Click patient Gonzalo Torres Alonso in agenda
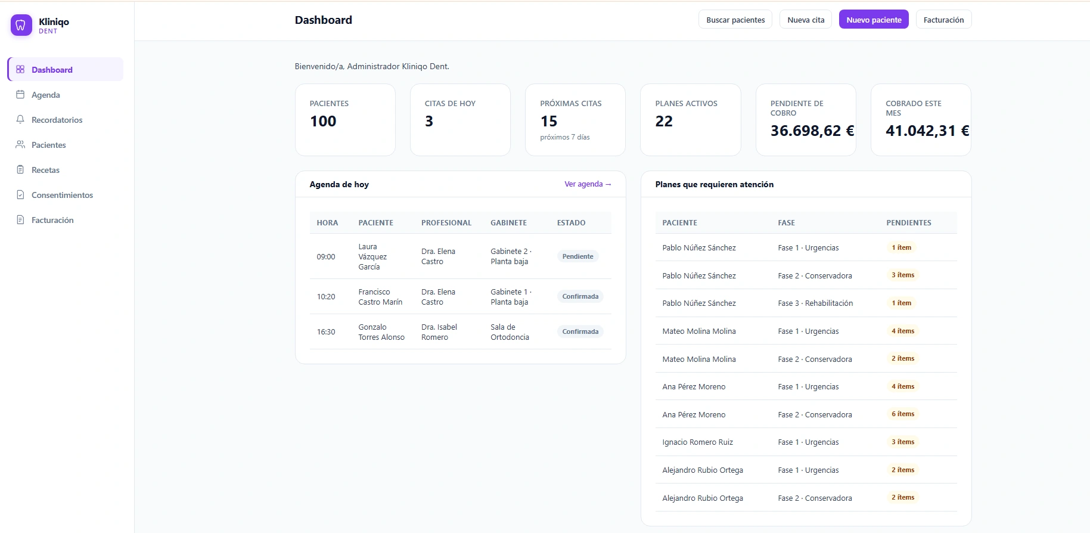Viewport: 1090px width, 533px height. (381, 332)
